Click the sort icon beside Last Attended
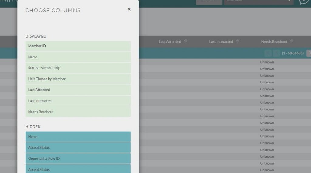This screenshot has width=311, height=173. point(186,41)
